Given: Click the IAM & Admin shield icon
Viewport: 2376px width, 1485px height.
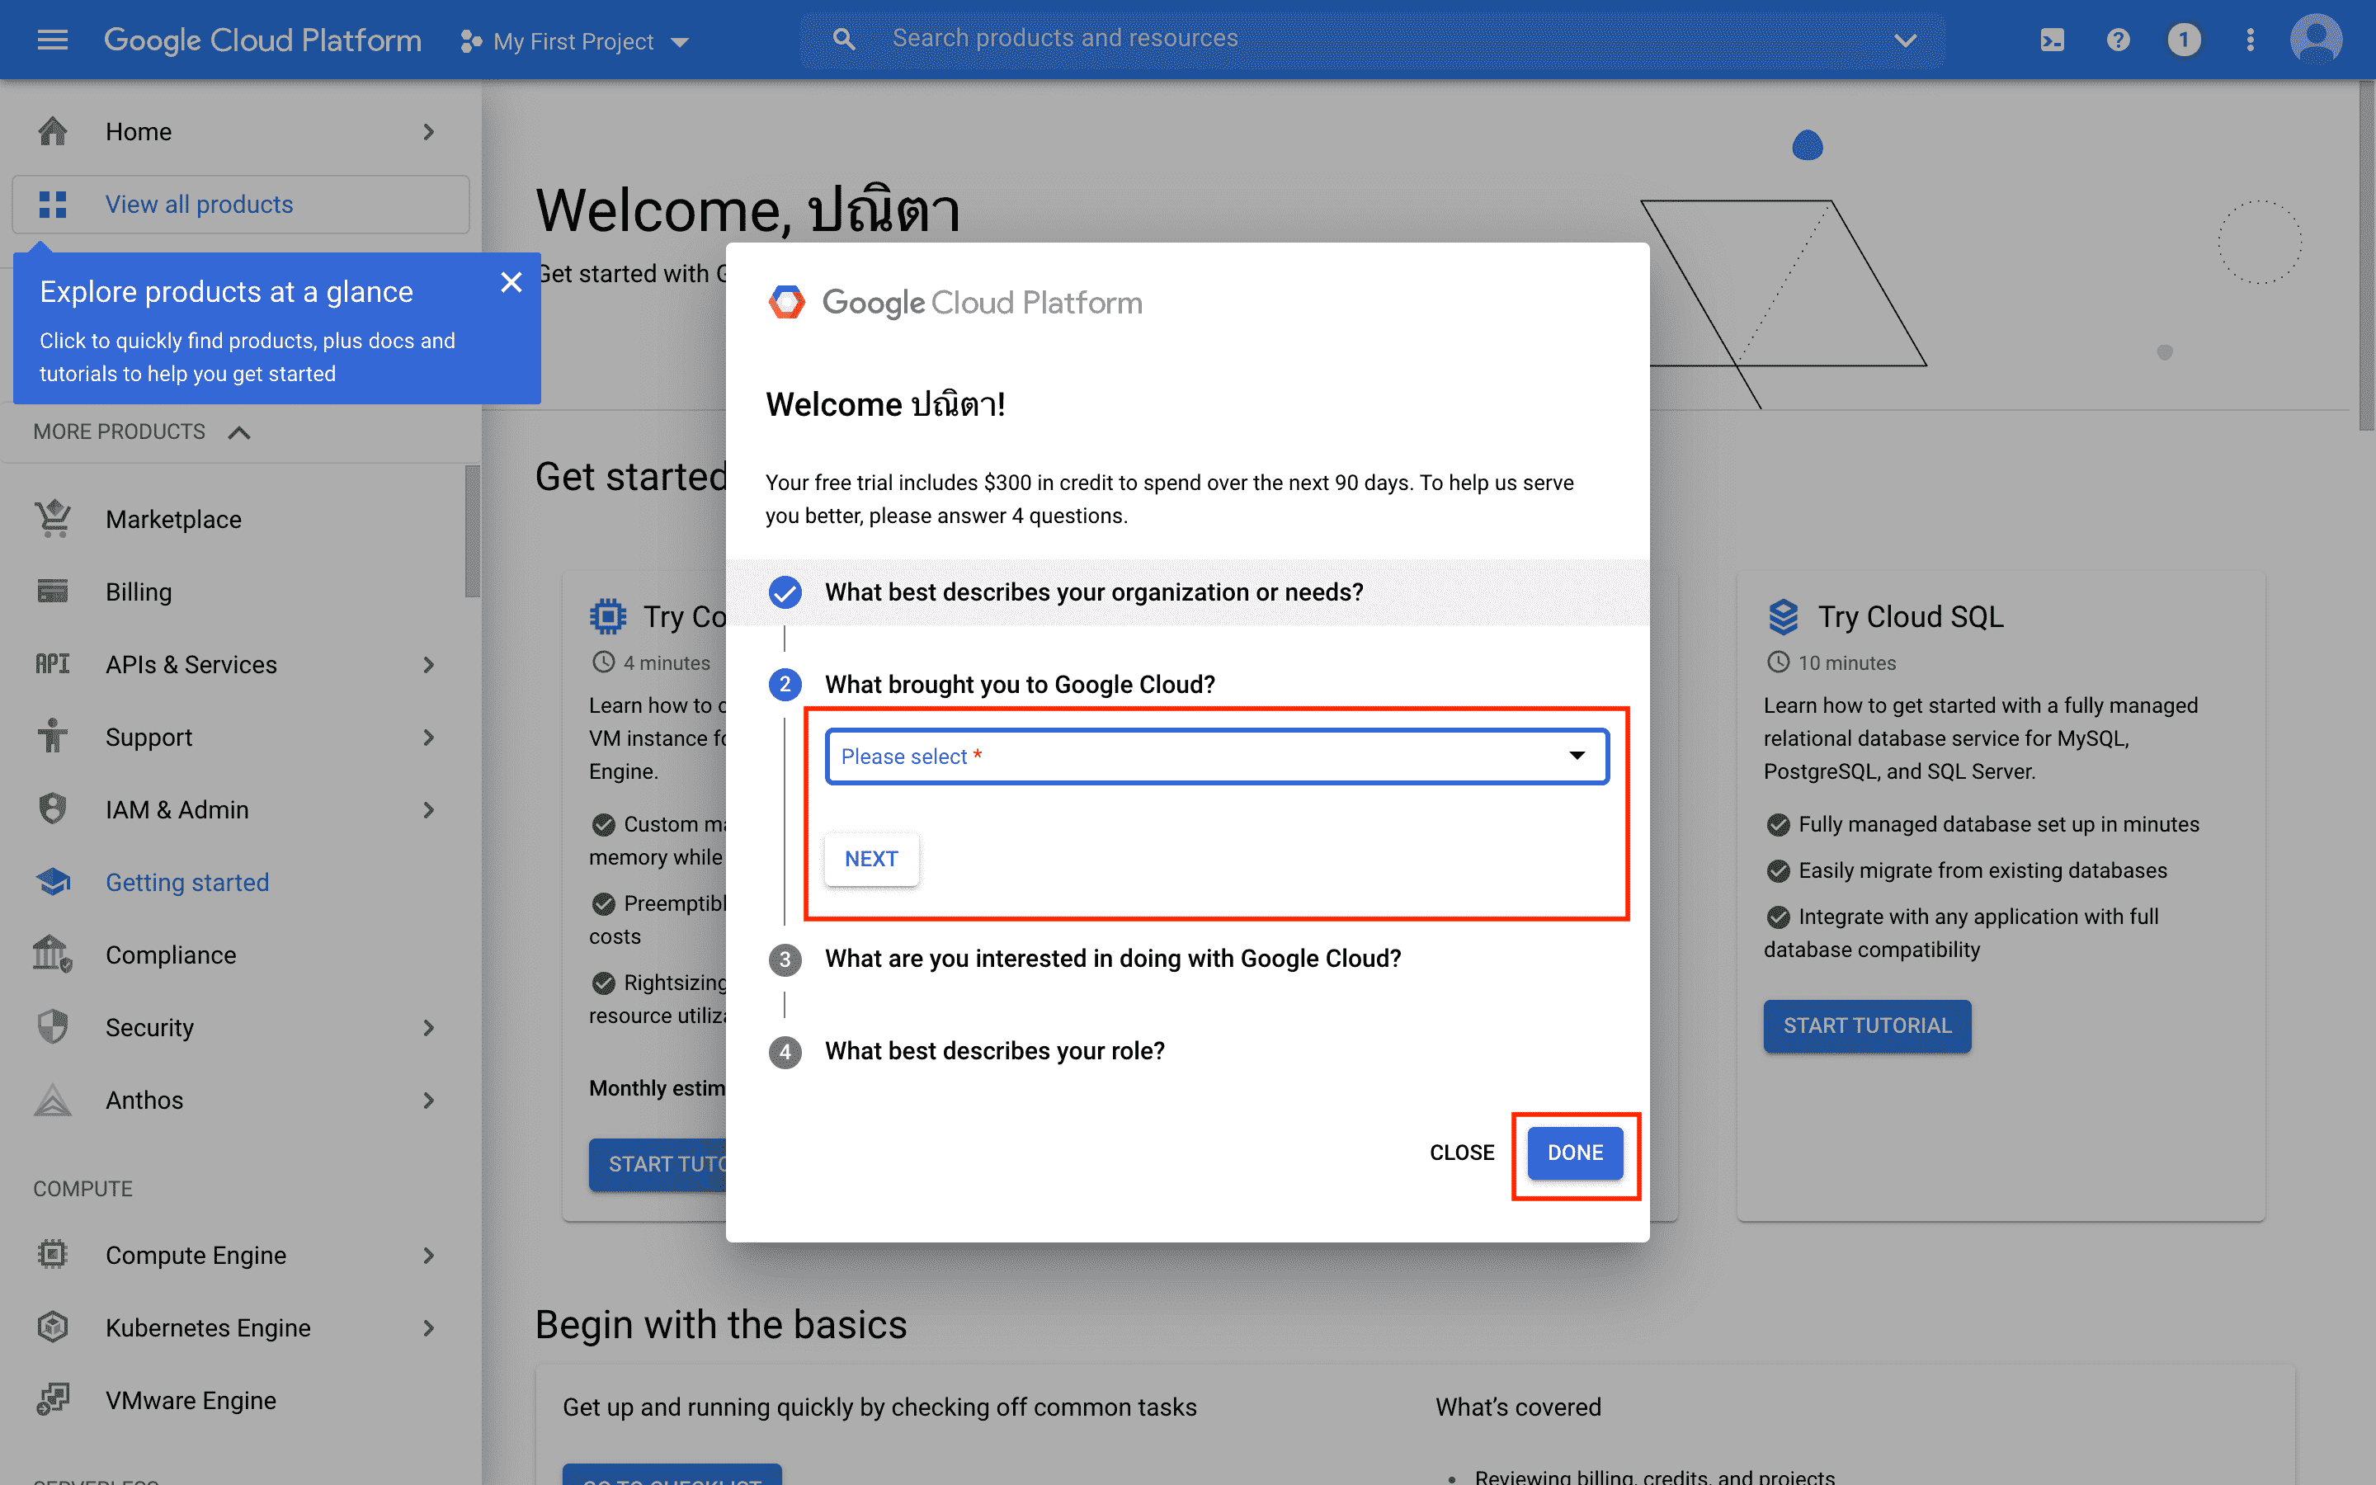Looking at the screenshot, I should tap(52, 809).
